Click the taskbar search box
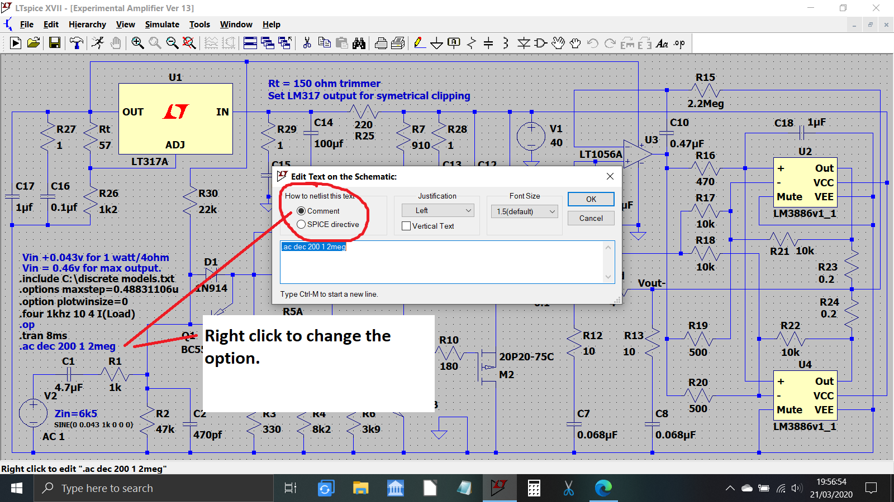 154,489
